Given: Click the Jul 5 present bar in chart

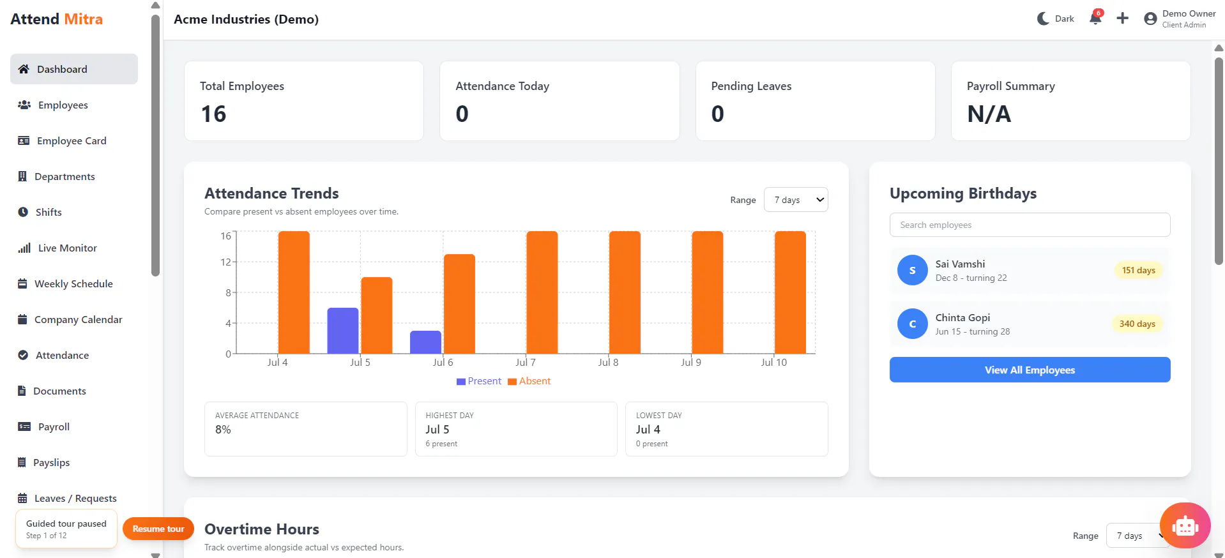Looking at the screenshot, I should [343, 331].
